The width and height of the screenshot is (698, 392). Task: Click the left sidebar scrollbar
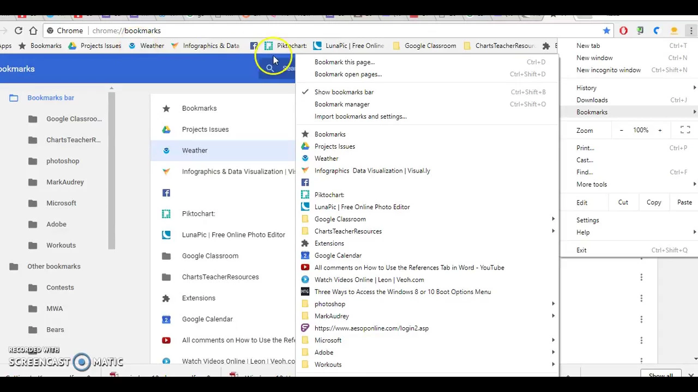click(x=111, y=169)
